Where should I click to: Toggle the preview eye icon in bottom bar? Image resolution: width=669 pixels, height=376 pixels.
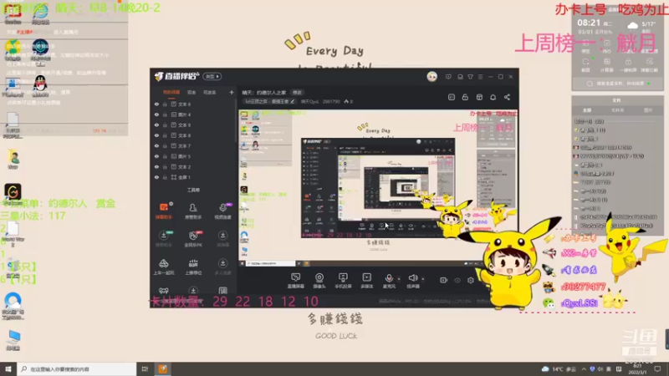(x=457, y=280)
